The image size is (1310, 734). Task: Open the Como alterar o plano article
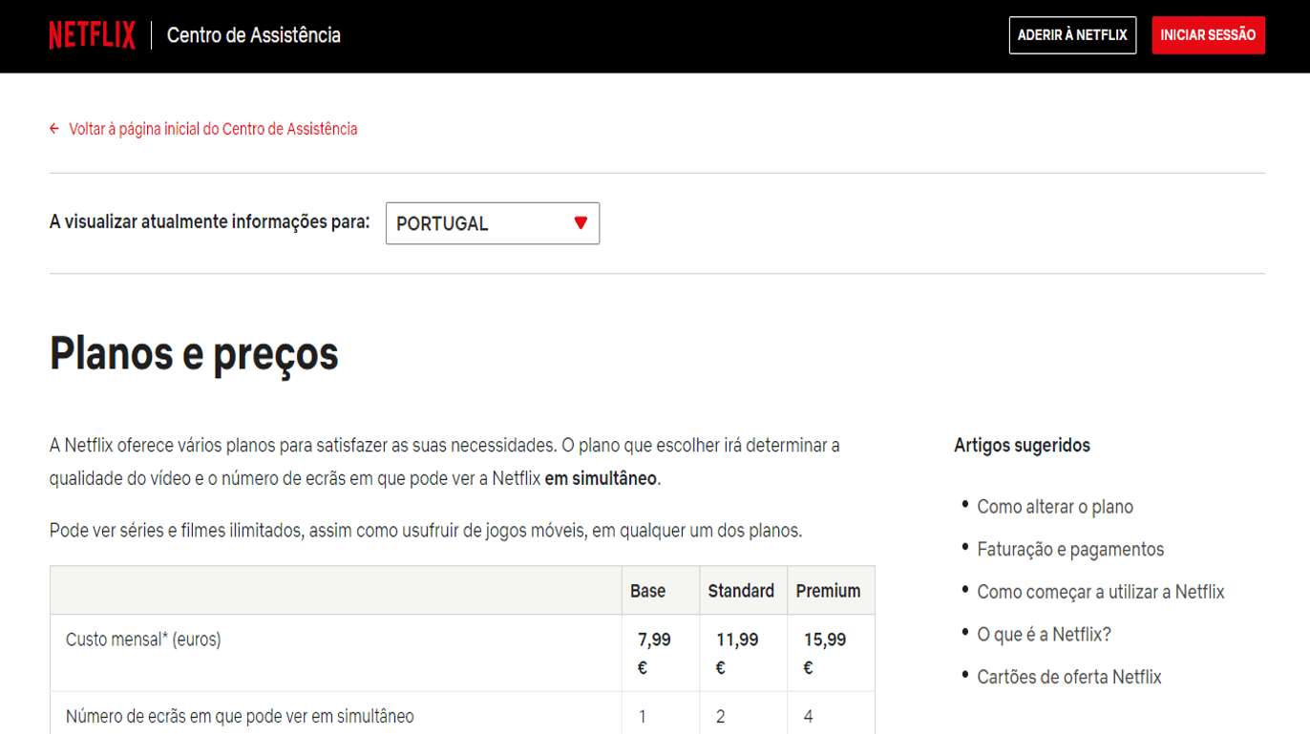point(1054,507)
